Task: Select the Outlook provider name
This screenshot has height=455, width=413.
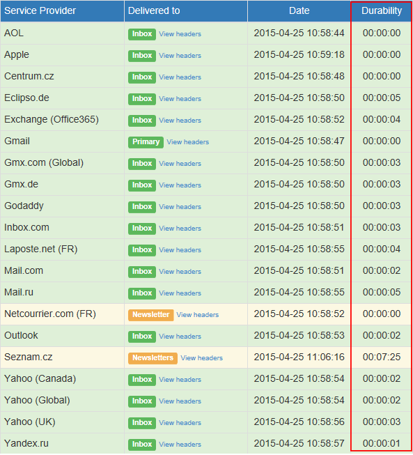Action: [21, 335]
